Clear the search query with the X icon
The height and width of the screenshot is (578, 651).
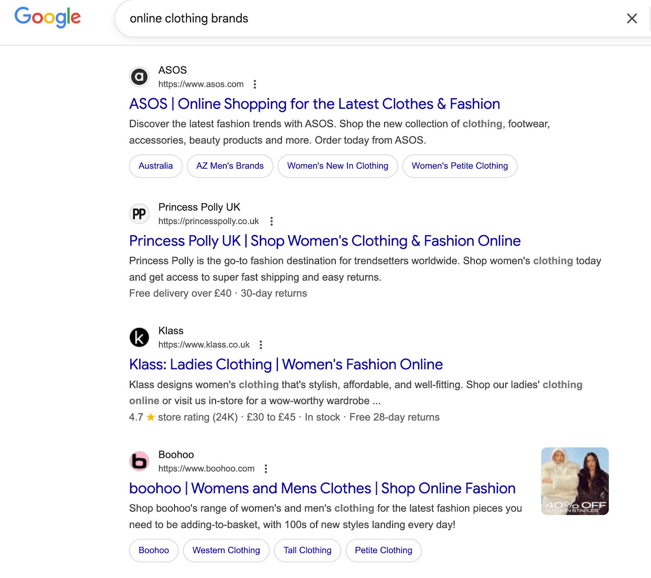click(x=631, y=19)
